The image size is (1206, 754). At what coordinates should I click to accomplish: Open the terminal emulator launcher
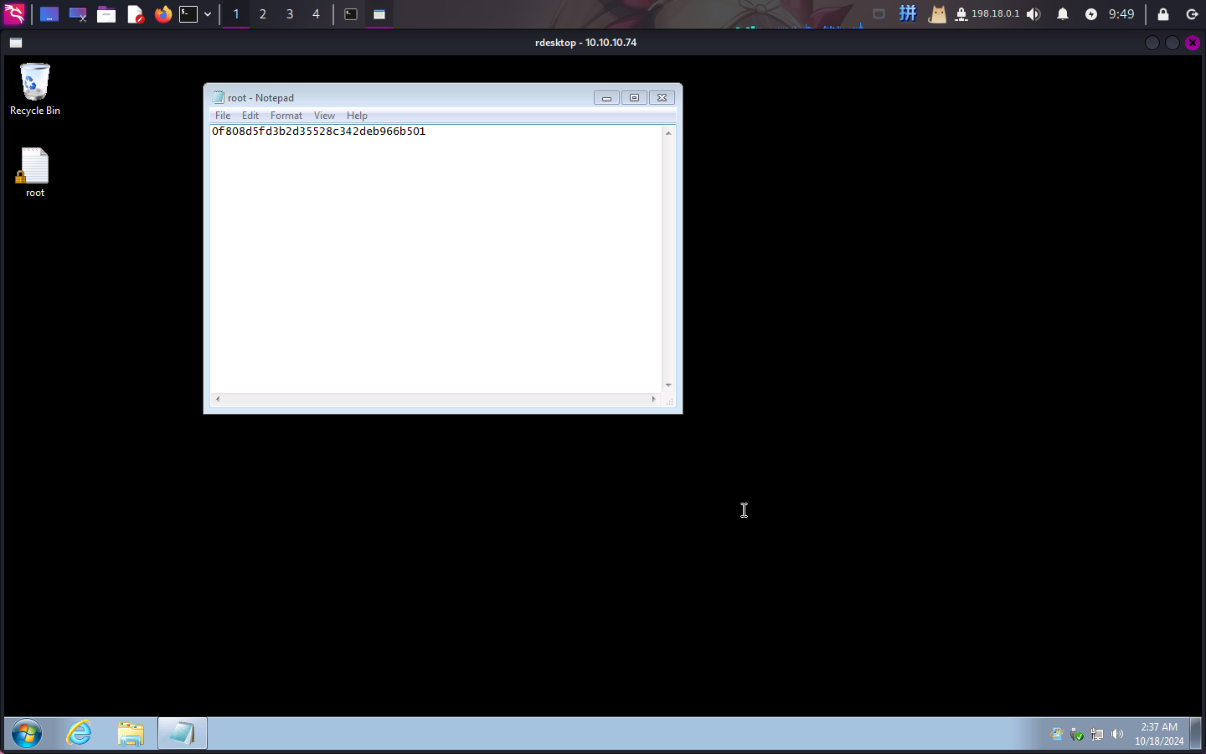(188, 14)
